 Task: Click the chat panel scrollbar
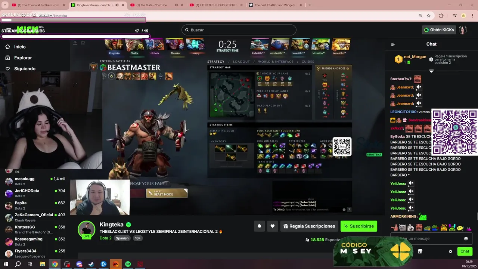point(477,216)
